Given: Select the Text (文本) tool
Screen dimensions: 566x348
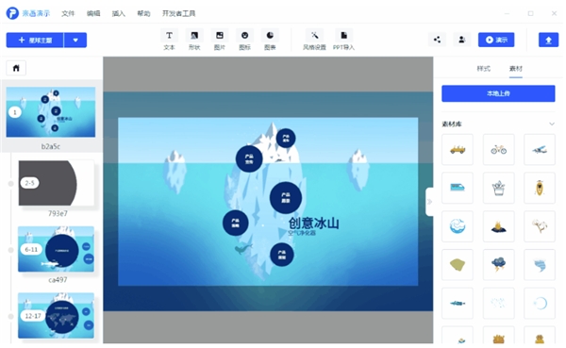Looking at the screenshot, I should coord(169,40).
